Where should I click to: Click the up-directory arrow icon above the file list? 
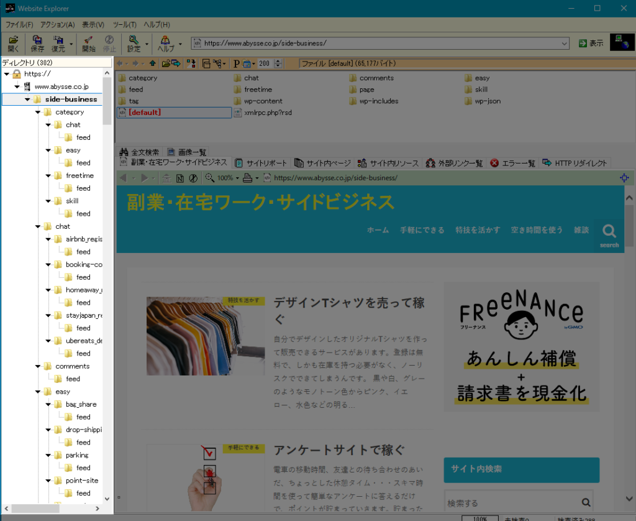pyautogui.click(x=153, y=63)
